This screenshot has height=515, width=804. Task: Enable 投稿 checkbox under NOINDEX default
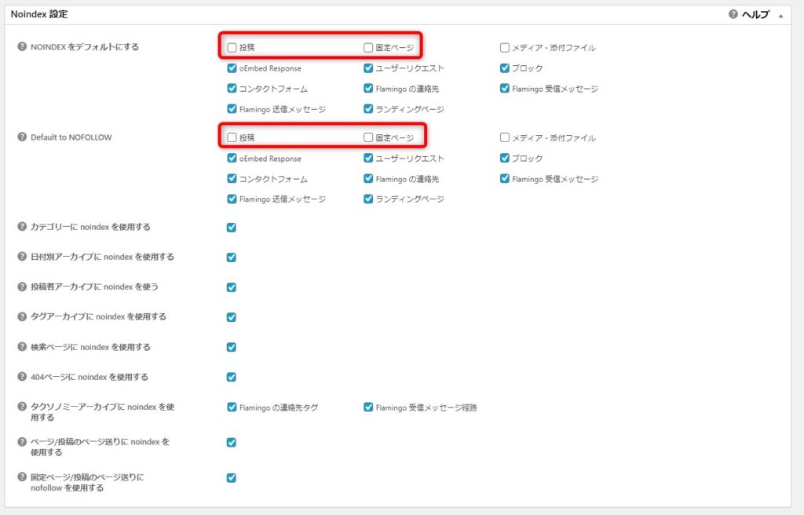point(232,47)
